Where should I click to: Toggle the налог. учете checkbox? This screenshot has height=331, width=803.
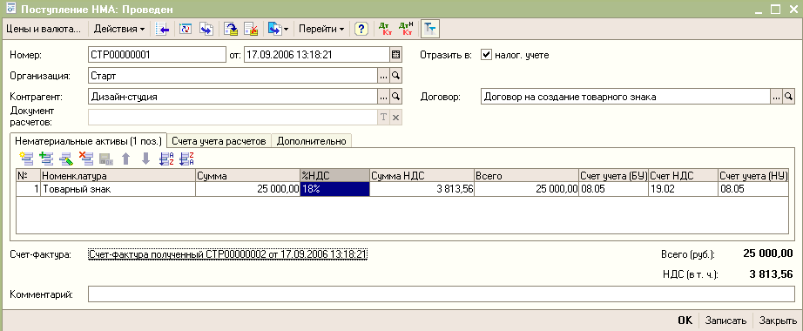point(486,55)
